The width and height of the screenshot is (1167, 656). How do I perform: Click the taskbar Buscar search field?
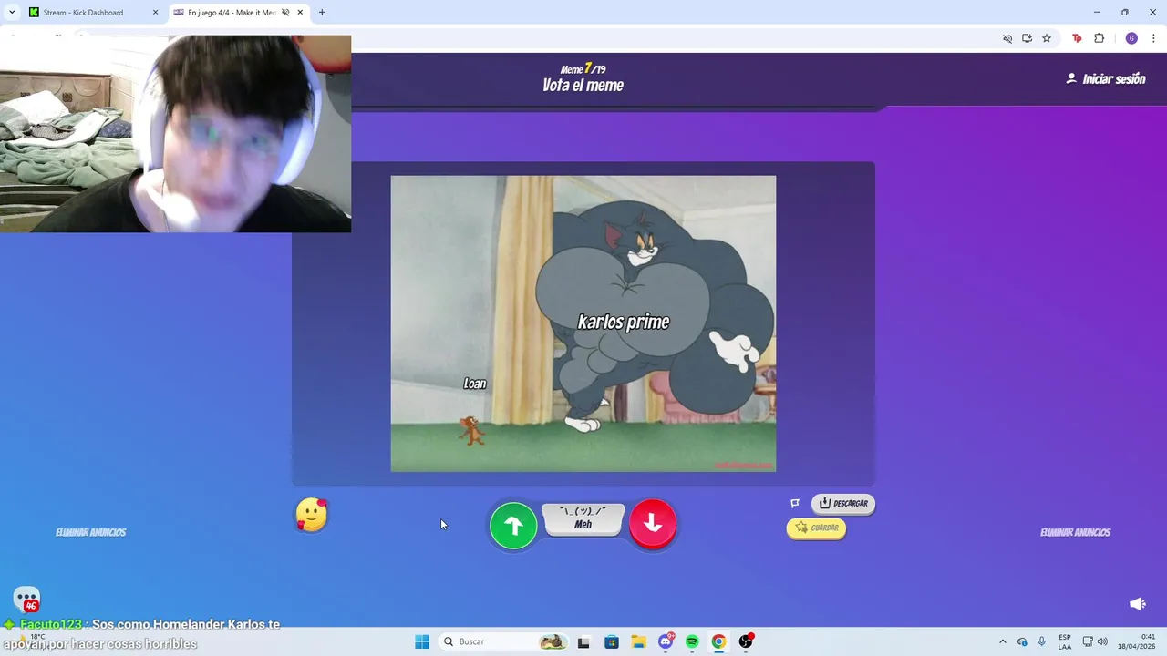(x=503, y=641)
